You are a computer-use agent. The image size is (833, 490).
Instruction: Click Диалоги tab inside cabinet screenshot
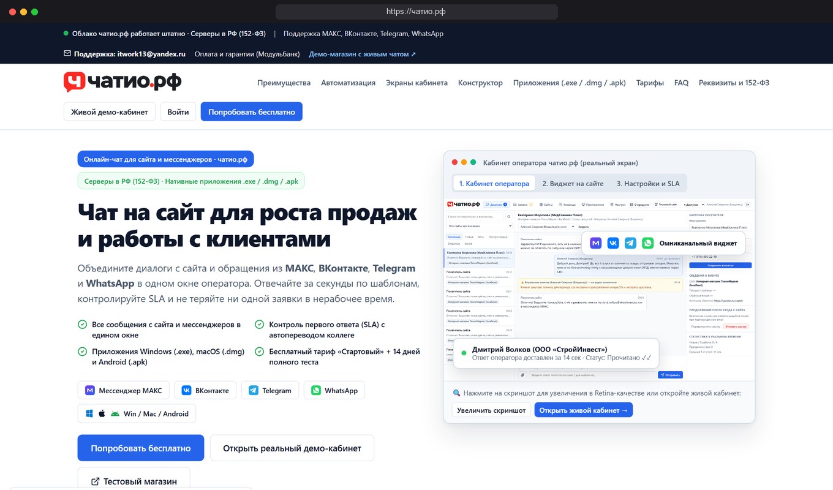click(x=497, y=204)
